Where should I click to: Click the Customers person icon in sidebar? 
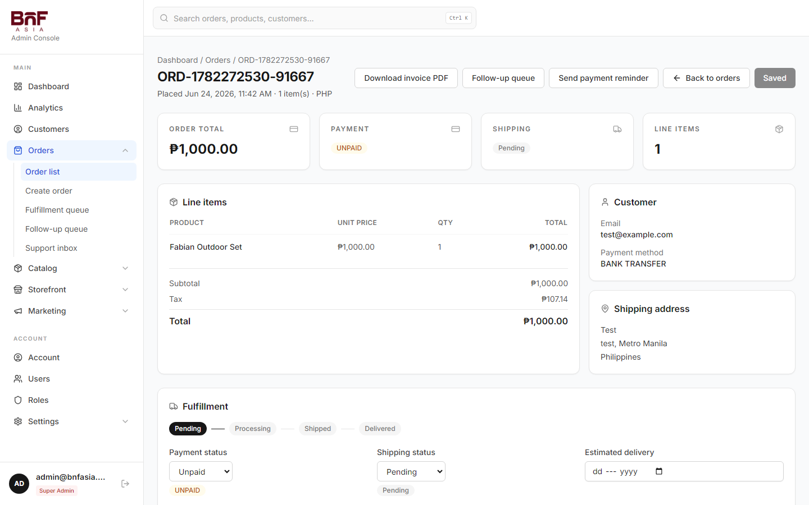click(x=18, y=129)
